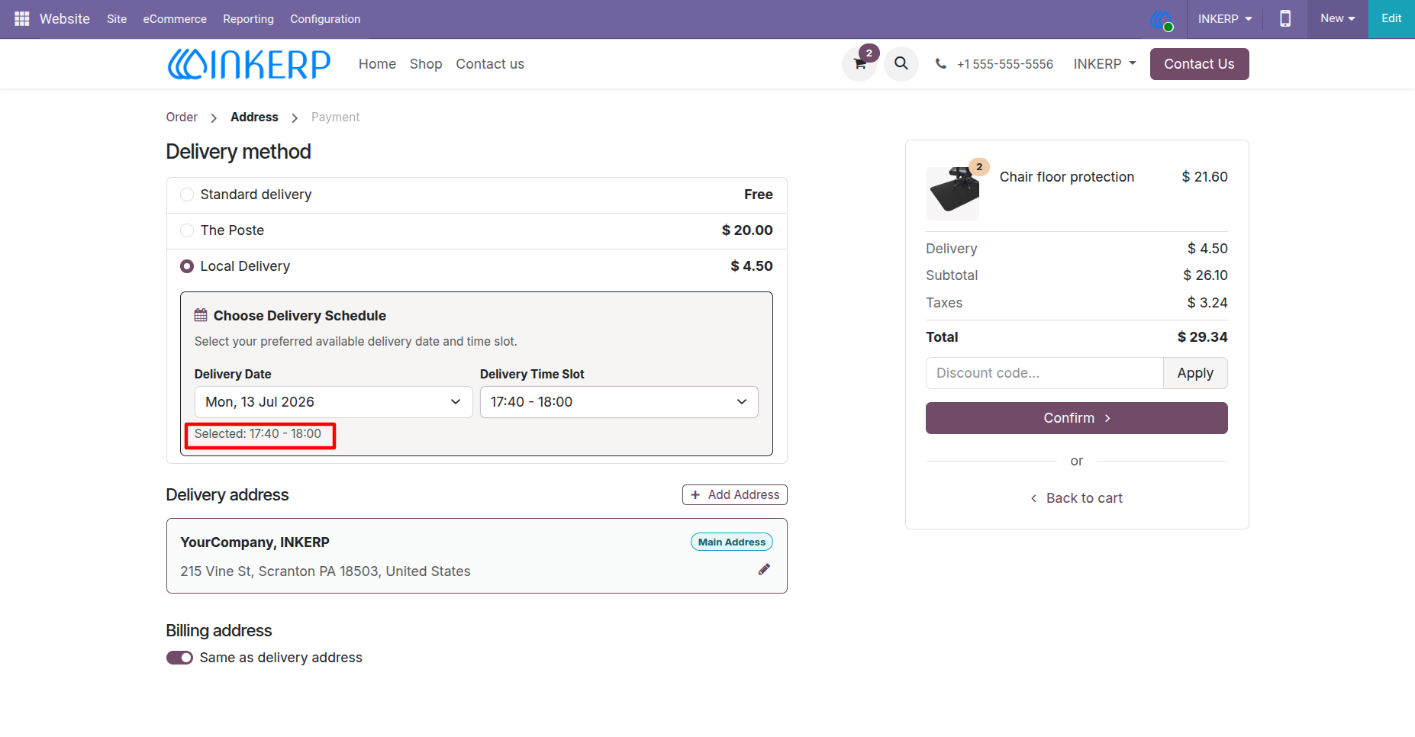
Task: Click the Discount code input field
Action: pyautogui.click(x=1044, y=373)
